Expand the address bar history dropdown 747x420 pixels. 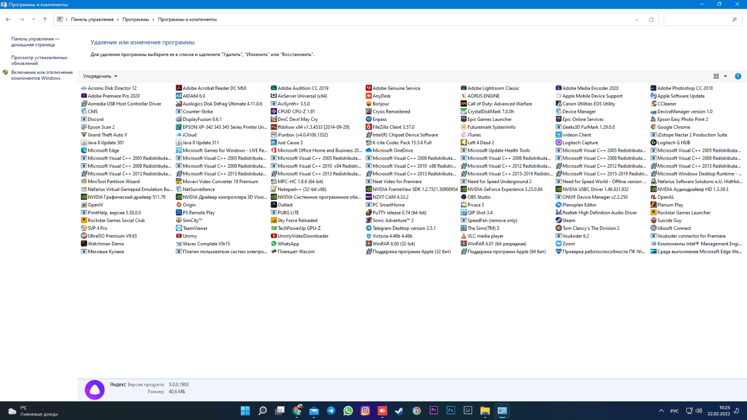coord(637,19)
